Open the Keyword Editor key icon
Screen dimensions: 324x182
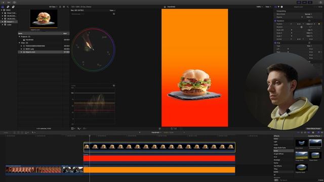pos(9,2)
